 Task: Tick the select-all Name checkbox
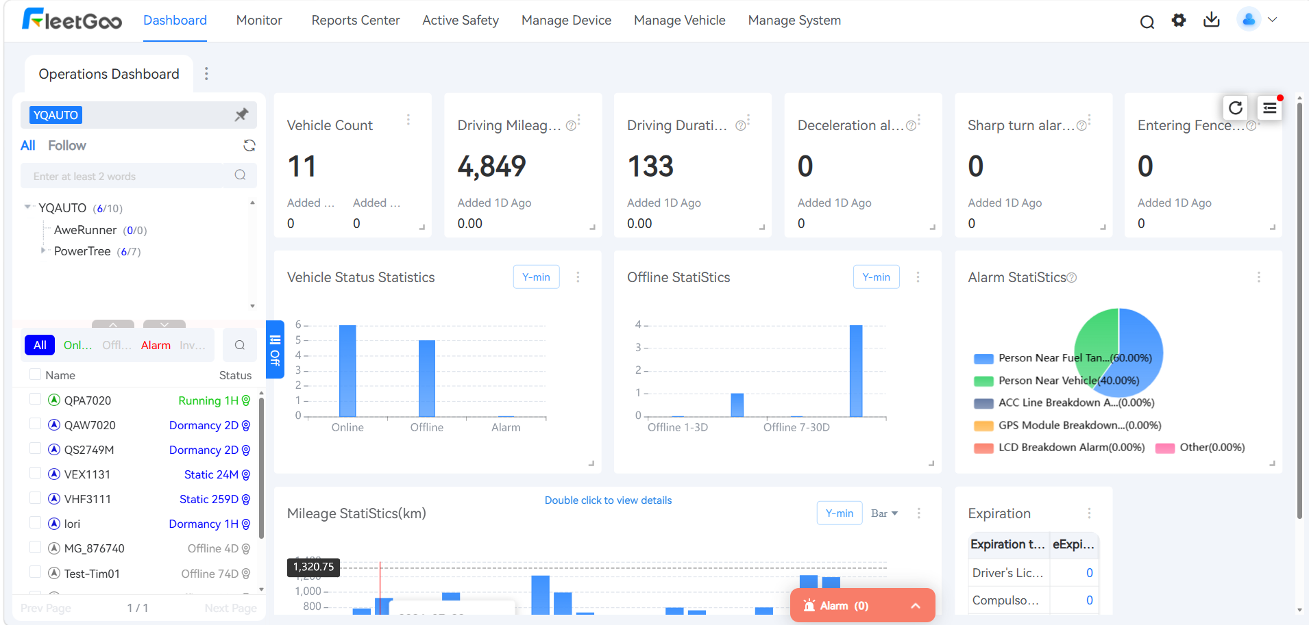pos(36,374)
